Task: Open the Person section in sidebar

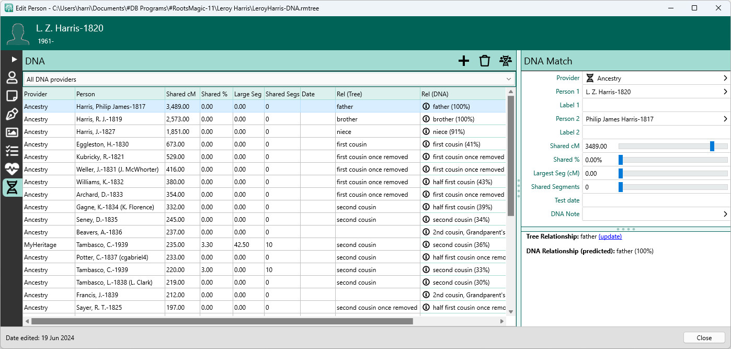Action: pos(12,78)
